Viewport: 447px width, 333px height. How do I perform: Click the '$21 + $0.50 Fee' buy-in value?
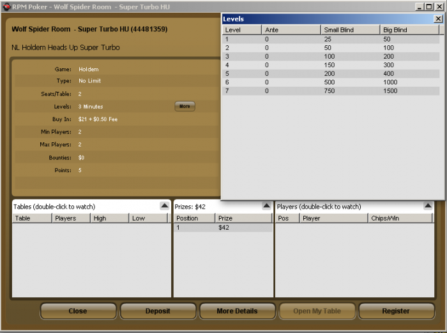coord(98,119)
